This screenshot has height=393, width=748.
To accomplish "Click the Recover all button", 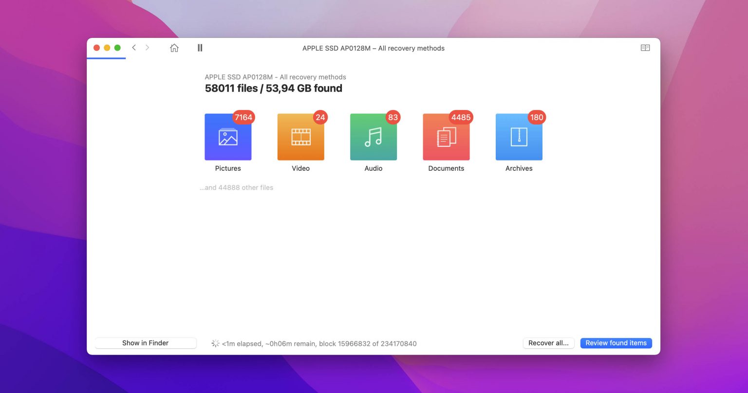I will click(x=548, y=343).
